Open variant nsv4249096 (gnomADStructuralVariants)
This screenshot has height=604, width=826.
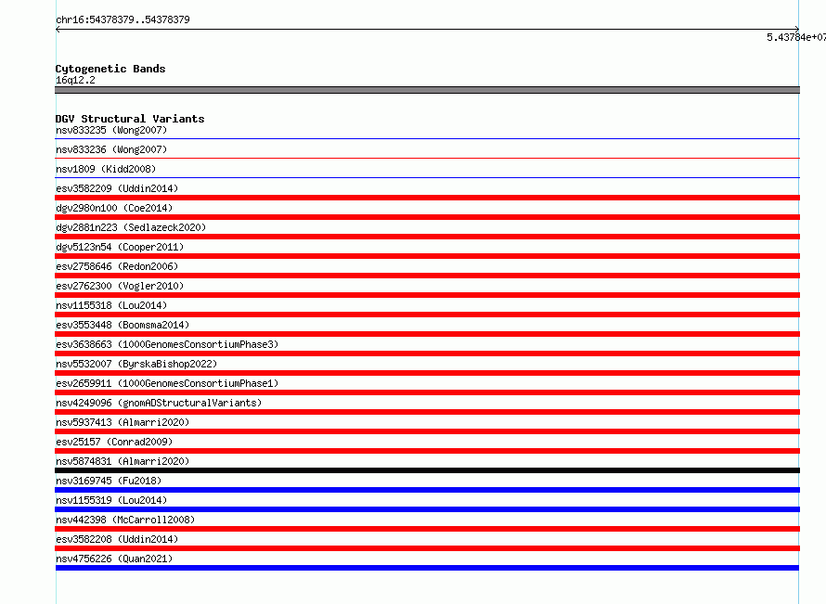(x=159, y=403)
